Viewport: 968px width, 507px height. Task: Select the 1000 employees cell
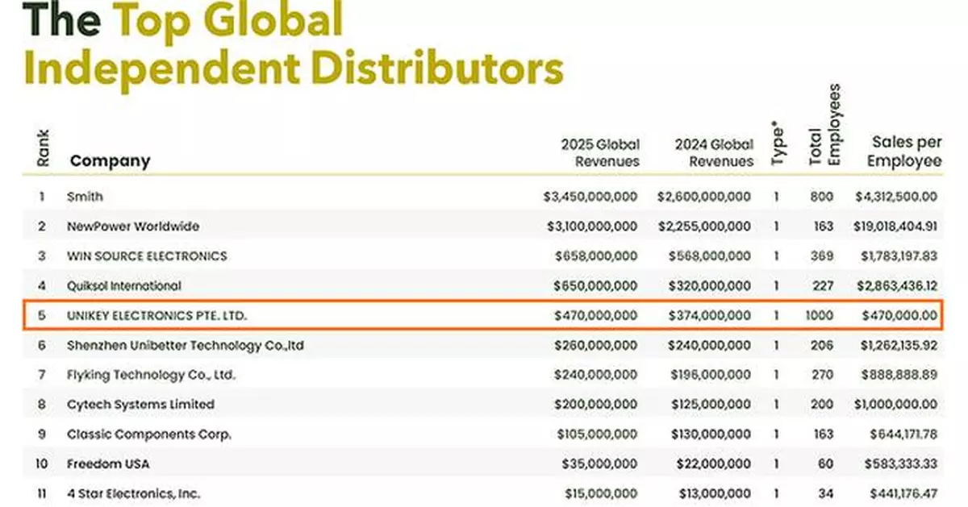(820, 315)
